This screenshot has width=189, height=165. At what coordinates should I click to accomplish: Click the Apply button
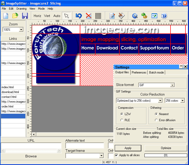pos(128,148)
